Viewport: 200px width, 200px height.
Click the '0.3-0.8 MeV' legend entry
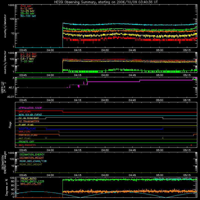tap(28, 56)
